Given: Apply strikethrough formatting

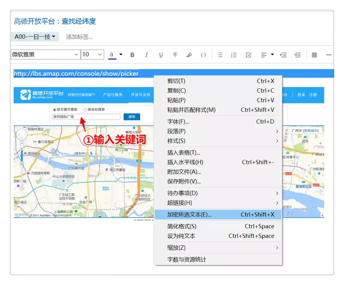Looking at the screenshot, I should (x=175, y=55).
